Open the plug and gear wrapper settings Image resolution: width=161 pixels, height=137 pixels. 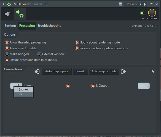(20, 14)
